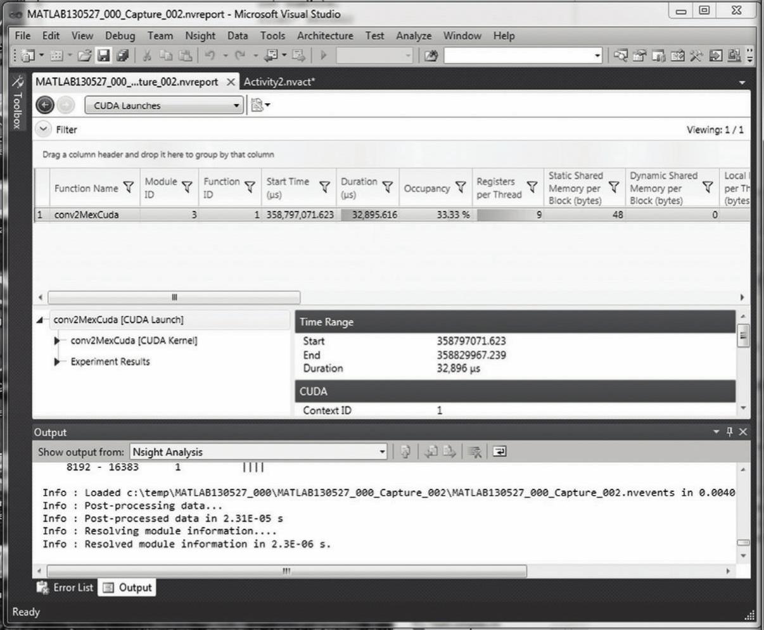Switch to the Error List tab

pyautogui.click(x=65, y=588)
